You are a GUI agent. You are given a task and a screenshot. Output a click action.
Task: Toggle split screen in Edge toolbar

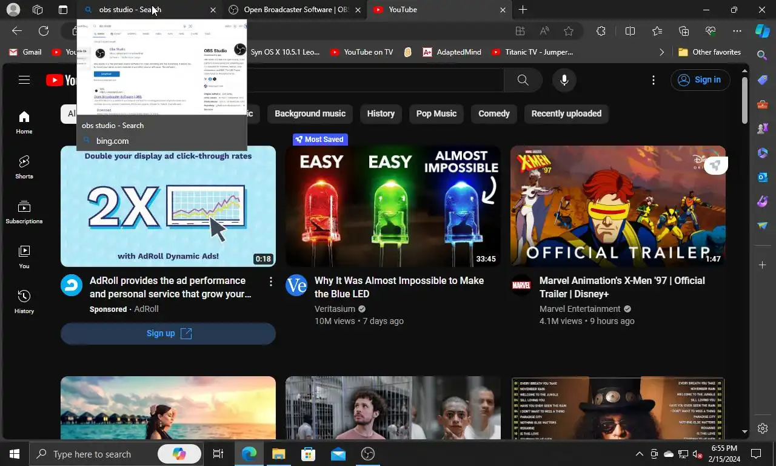click(x=630, y=31)
